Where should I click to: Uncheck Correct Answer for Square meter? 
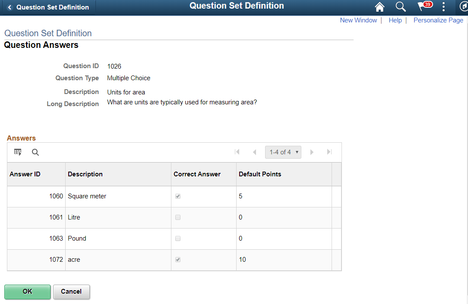click(178, 196)
